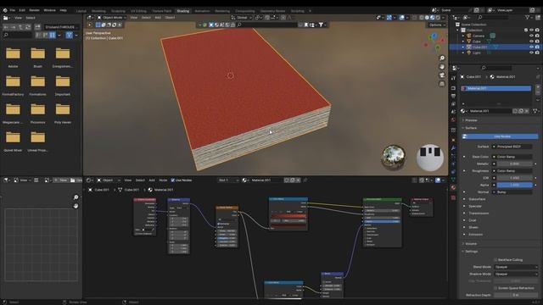Select rendered shading mode icon
Image resolution: width=543 pixels, height=305 pixels.
(x=438, y=17)
